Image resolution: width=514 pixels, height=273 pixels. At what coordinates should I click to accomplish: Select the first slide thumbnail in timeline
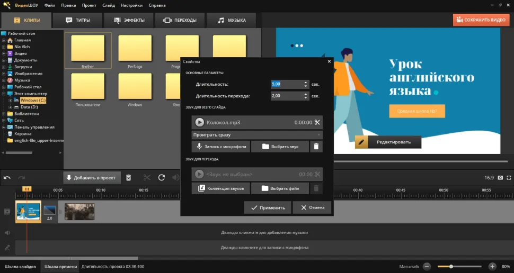pyautogui.click(x=29, y=212)
